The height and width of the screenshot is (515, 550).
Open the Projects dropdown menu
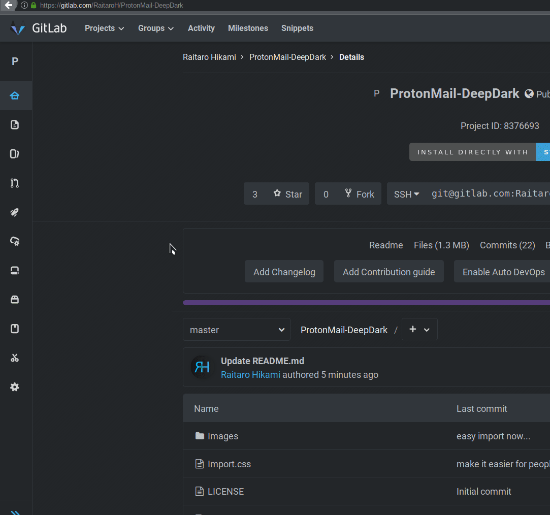(104, 28)
